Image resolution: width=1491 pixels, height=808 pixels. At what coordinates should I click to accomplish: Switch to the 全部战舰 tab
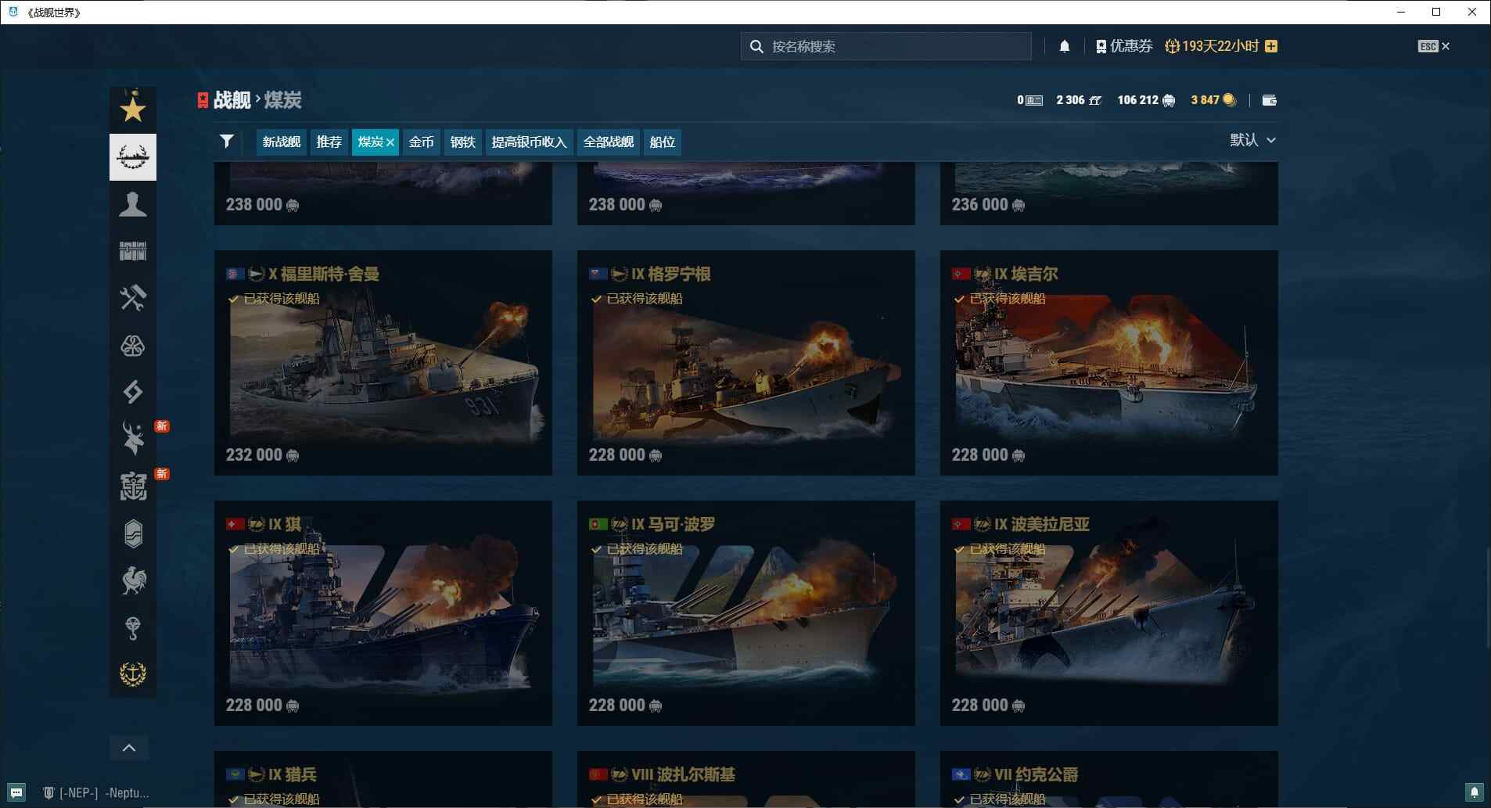(607, 142)
